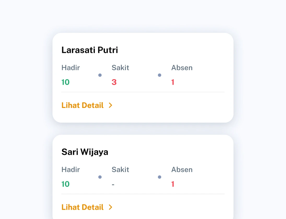
Task: Click dot separator before Absen for Larasati Putri
Action: [159, 75]
